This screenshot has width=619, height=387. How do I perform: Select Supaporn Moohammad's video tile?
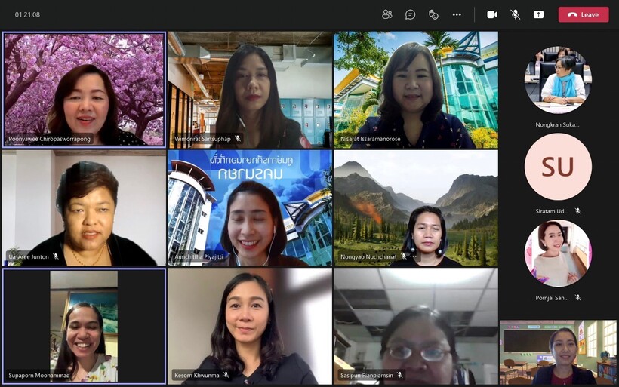click(x=84, y=326)
